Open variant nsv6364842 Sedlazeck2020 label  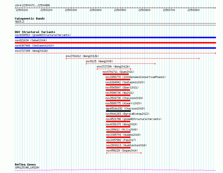[125, 82]
